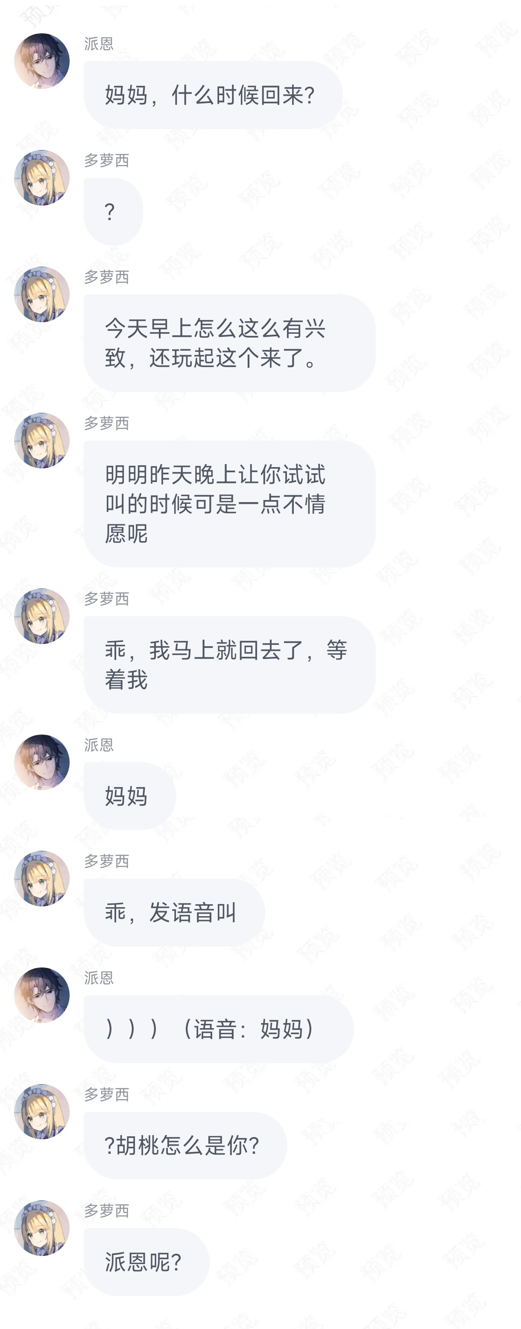
Task: Tap 派恩's avatar beside the voice message
Action: pyautogui.click(x=42, y=995)
